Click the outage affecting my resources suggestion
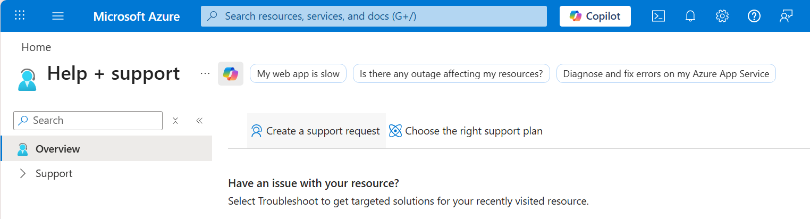This screenshot has height=219, width=810. [x=451, y=74]
